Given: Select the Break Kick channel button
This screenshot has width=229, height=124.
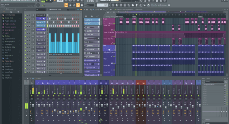Looking at the screenshot, I should [40, 29].
